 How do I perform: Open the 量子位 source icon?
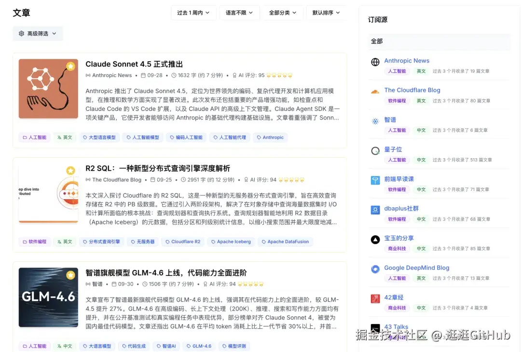[375, 149]
